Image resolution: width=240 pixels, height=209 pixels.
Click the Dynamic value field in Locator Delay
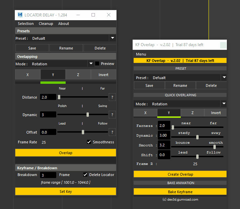48,115
